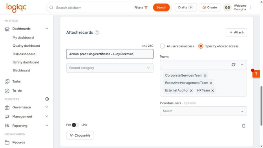Open Risk dashboard
Image resolution: width=263 pixels, height=148 pixels.
pyautogui.click(x=24, y=54)
